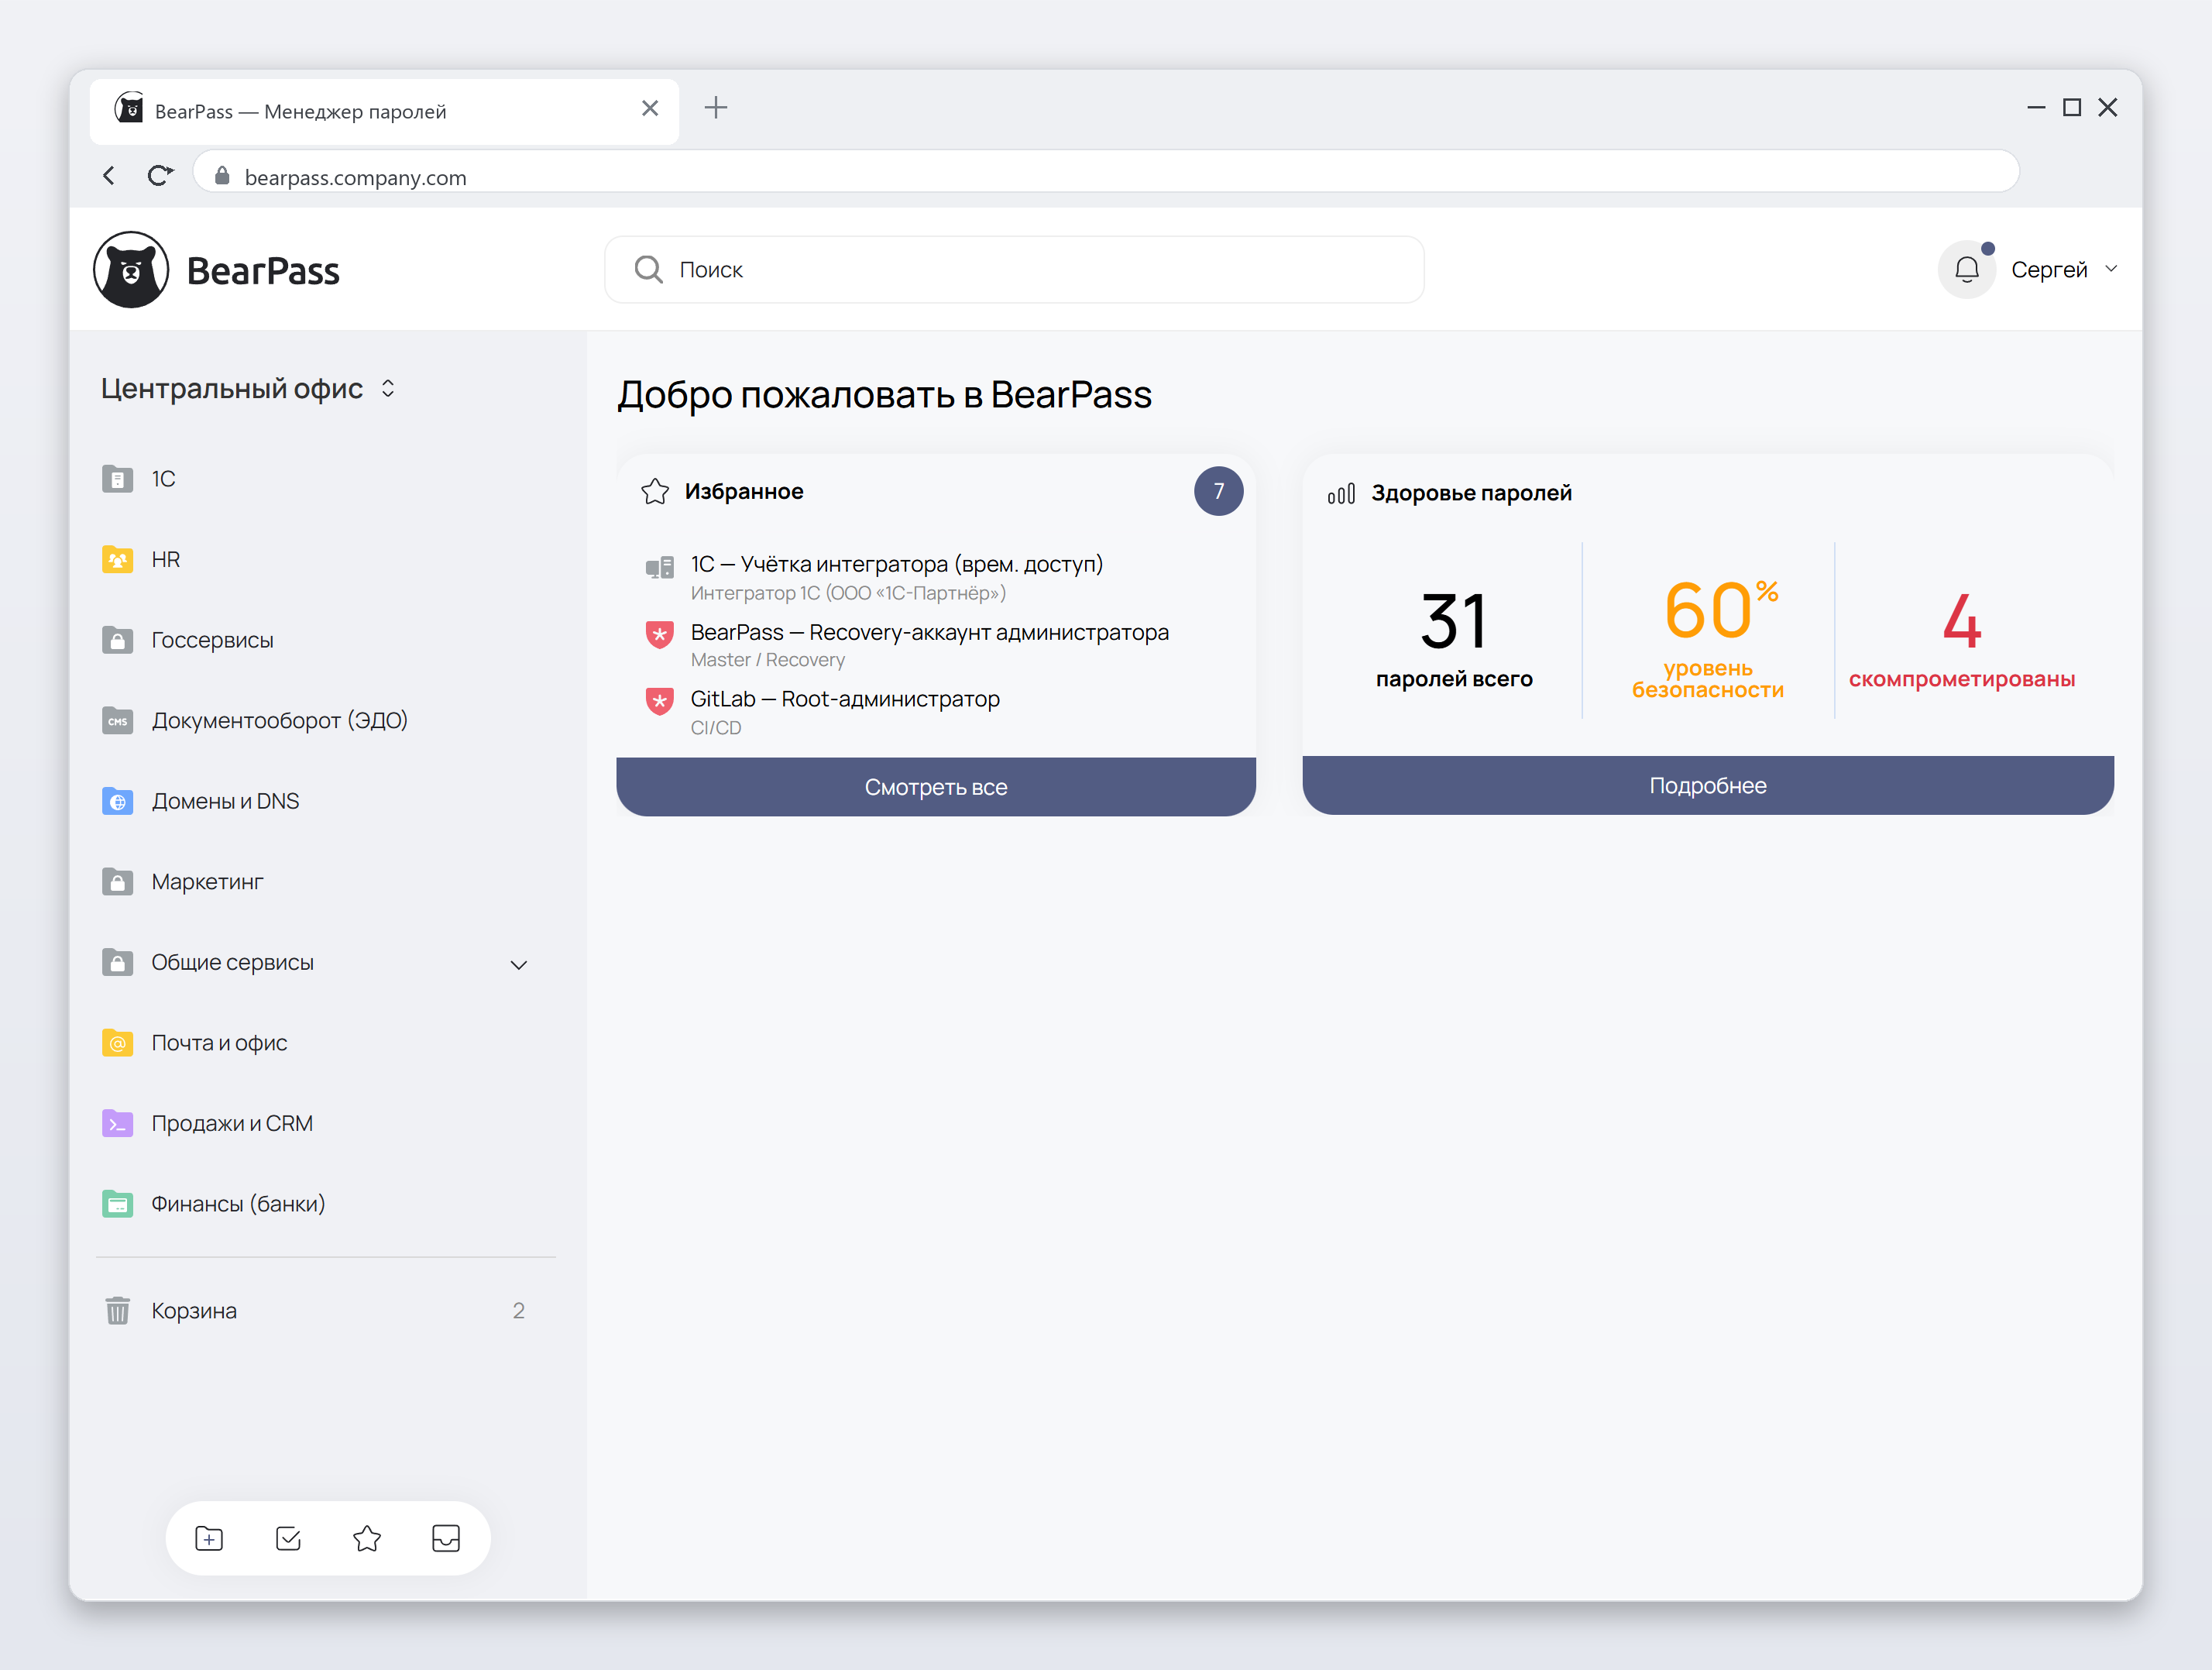Click the Документооборот CMS folder icon
The width and height of the screenshot is (2212, 1670).
click(x=118, y=720)
